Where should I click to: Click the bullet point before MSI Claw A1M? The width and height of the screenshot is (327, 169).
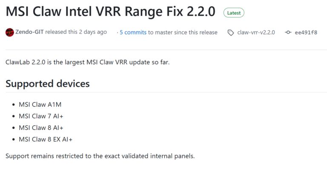click(14, 105)
